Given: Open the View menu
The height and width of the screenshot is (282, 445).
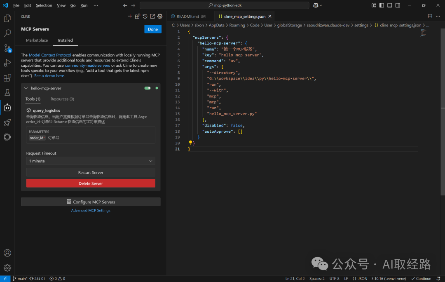Looking at the screenshot, I should [61, 5].
